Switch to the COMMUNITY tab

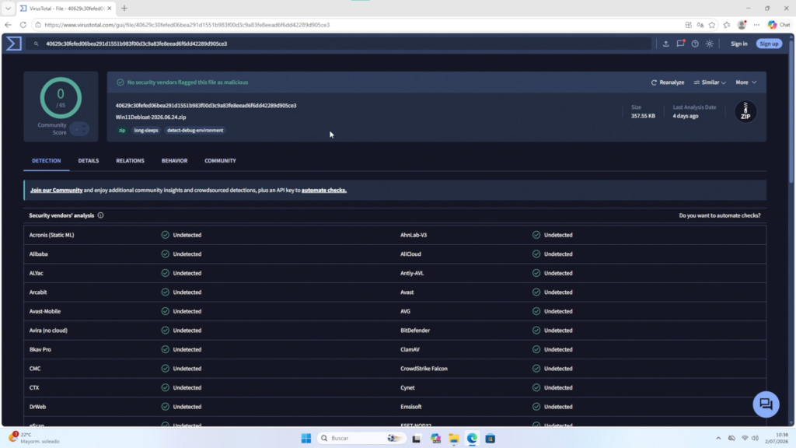[x=220, y=160]
